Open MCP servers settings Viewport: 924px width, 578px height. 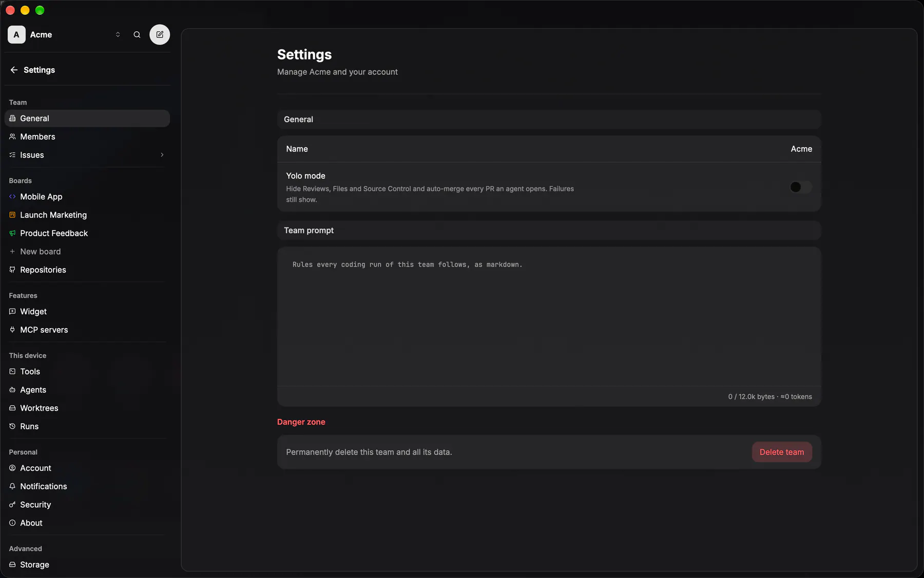87,330
